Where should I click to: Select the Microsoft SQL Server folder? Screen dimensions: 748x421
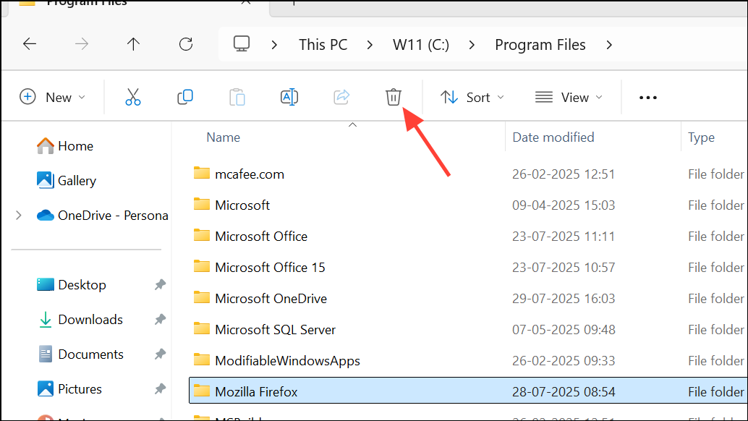(x=275, y=330)
